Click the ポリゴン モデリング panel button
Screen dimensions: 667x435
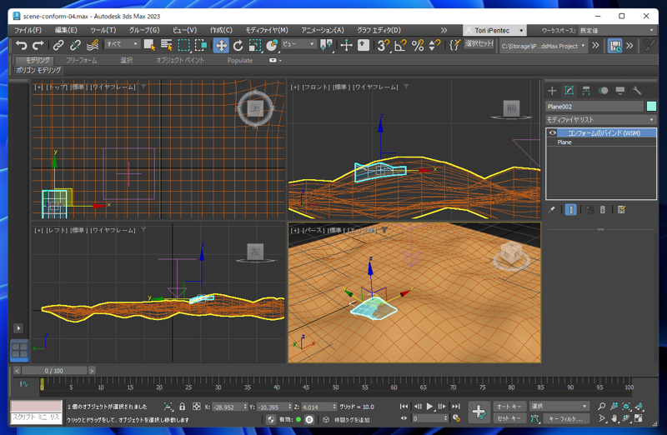point(38,70)
